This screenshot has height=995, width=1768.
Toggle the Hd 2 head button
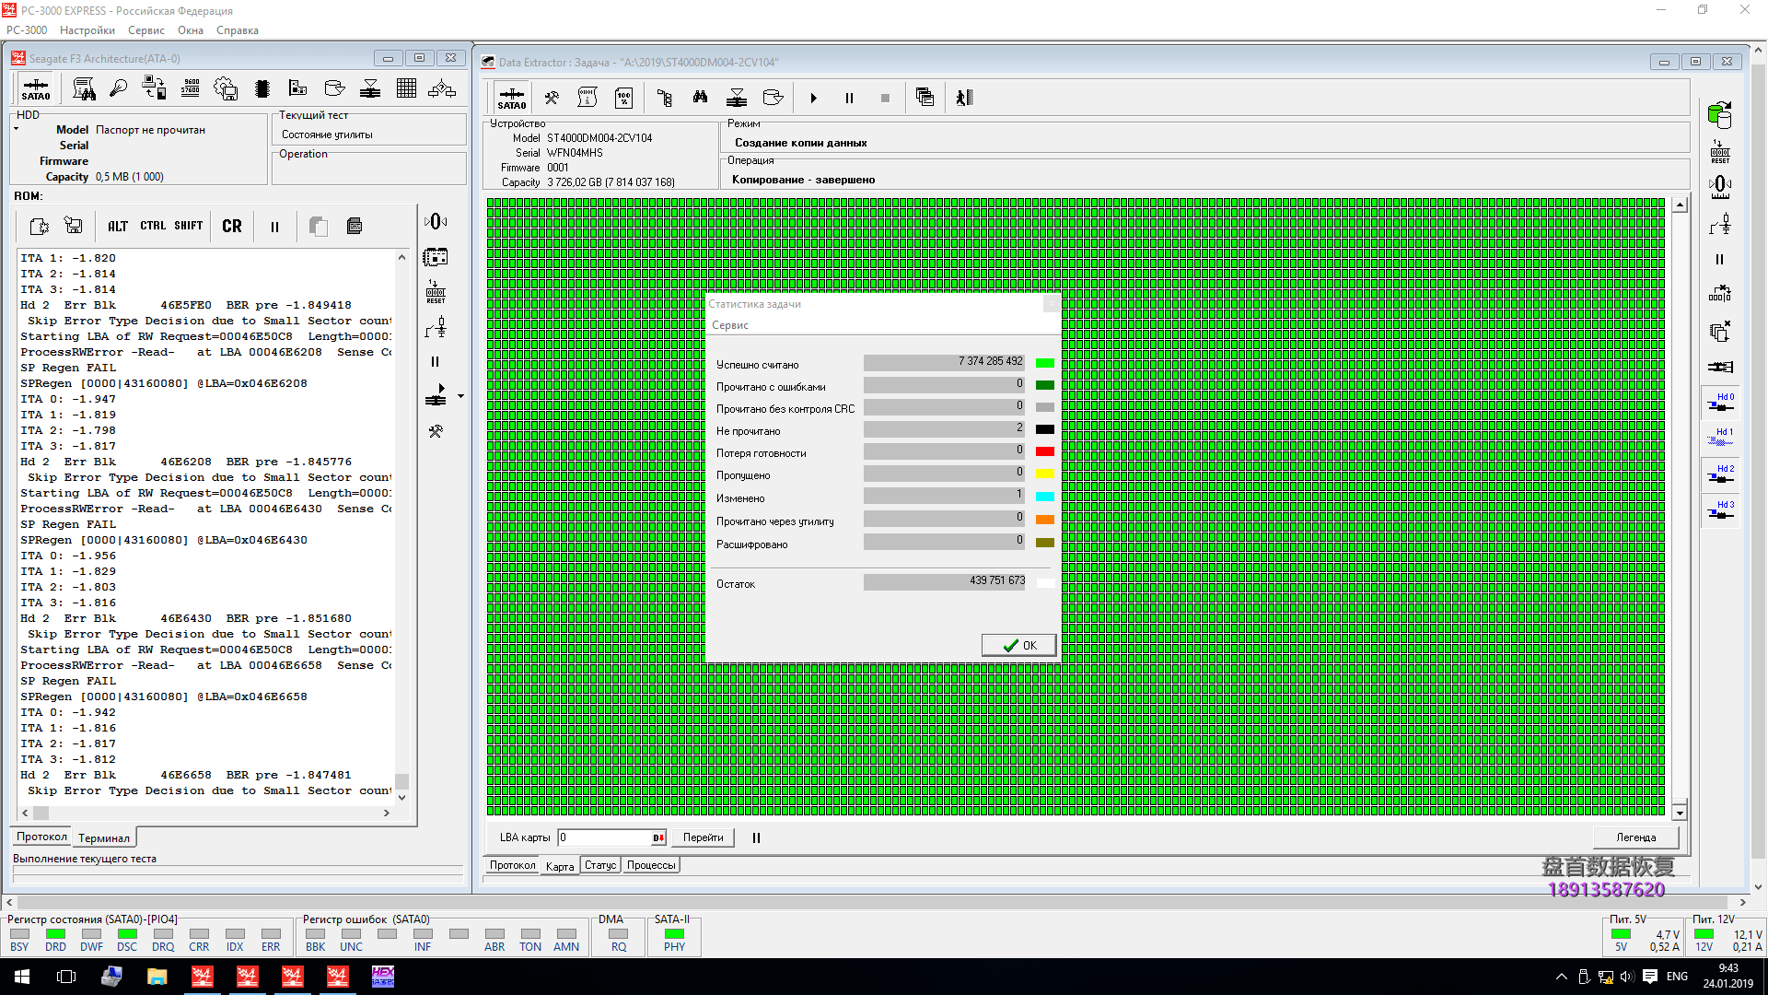[x=1719, y=474]
